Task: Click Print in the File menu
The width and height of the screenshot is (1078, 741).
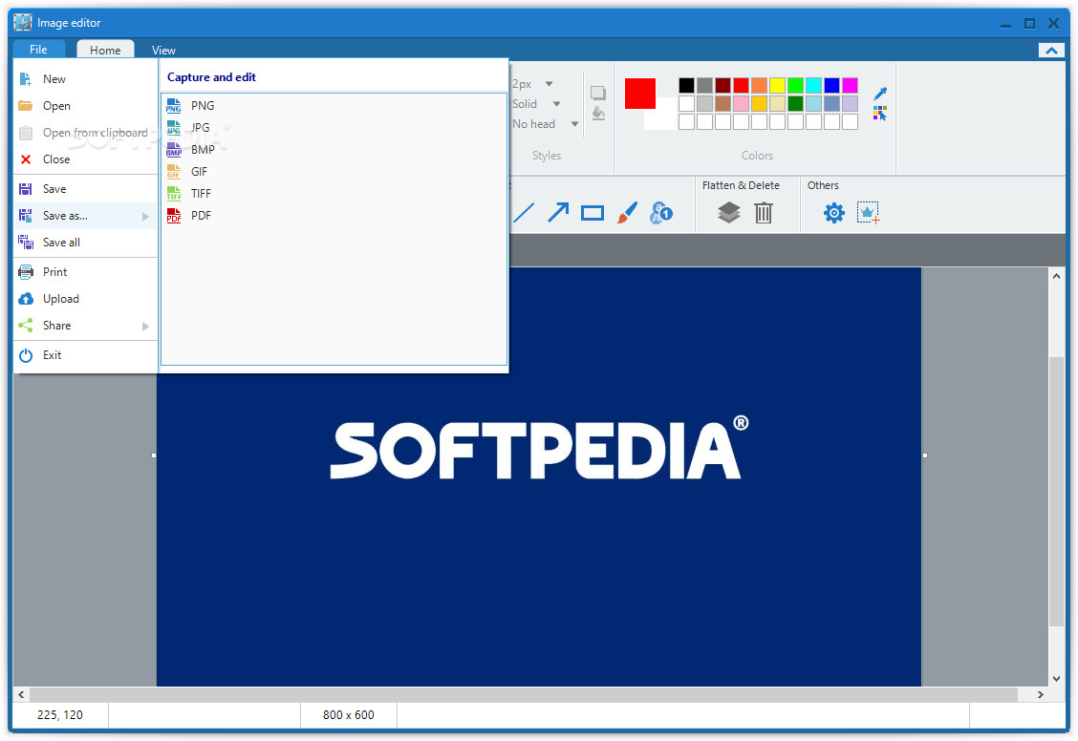Action: pyautogui.click(x=85, y=272)
